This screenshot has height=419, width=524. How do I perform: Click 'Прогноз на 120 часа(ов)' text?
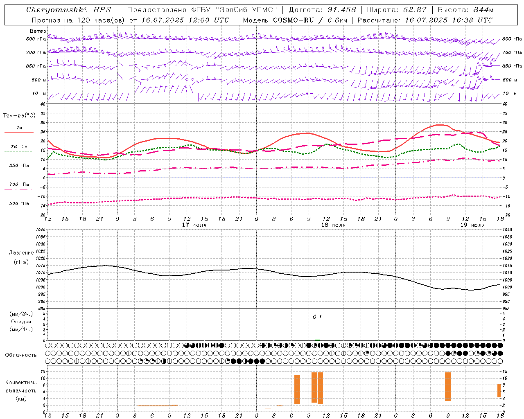click(x=78, y=20)
